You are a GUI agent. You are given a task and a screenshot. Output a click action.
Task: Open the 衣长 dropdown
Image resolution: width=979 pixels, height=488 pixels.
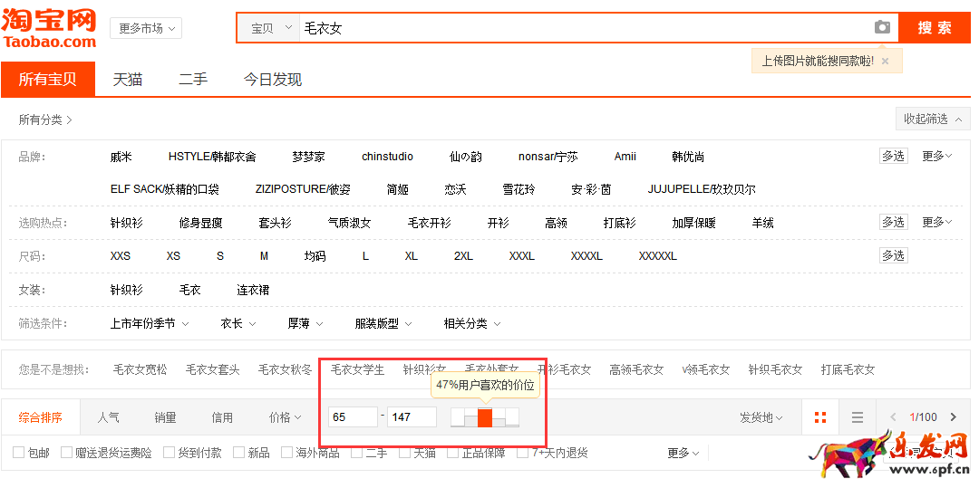[238, 323]
